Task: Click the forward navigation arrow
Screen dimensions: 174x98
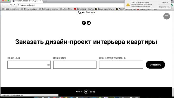Action: [x=7, y=5]
